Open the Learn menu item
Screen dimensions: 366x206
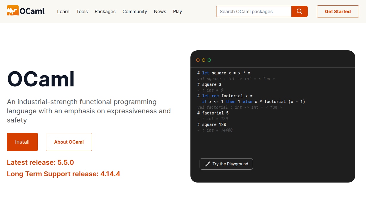tap(63, 11)
